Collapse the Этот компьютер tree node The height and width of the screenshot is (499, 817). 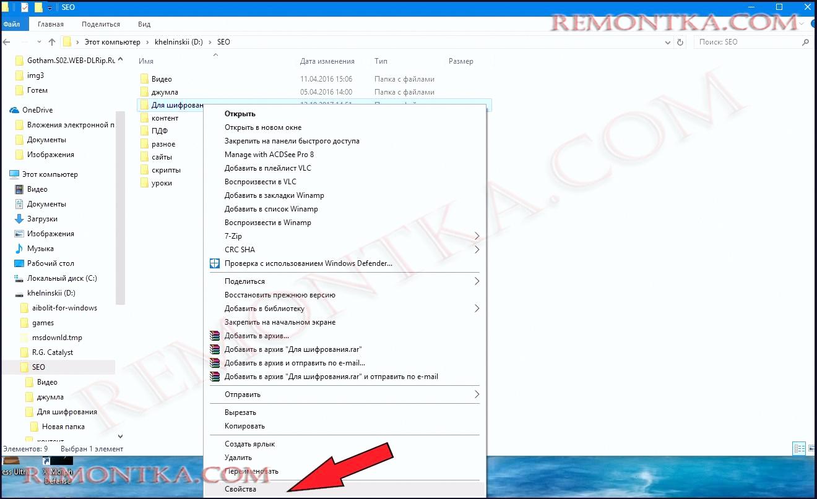click(x=6, y=174)
